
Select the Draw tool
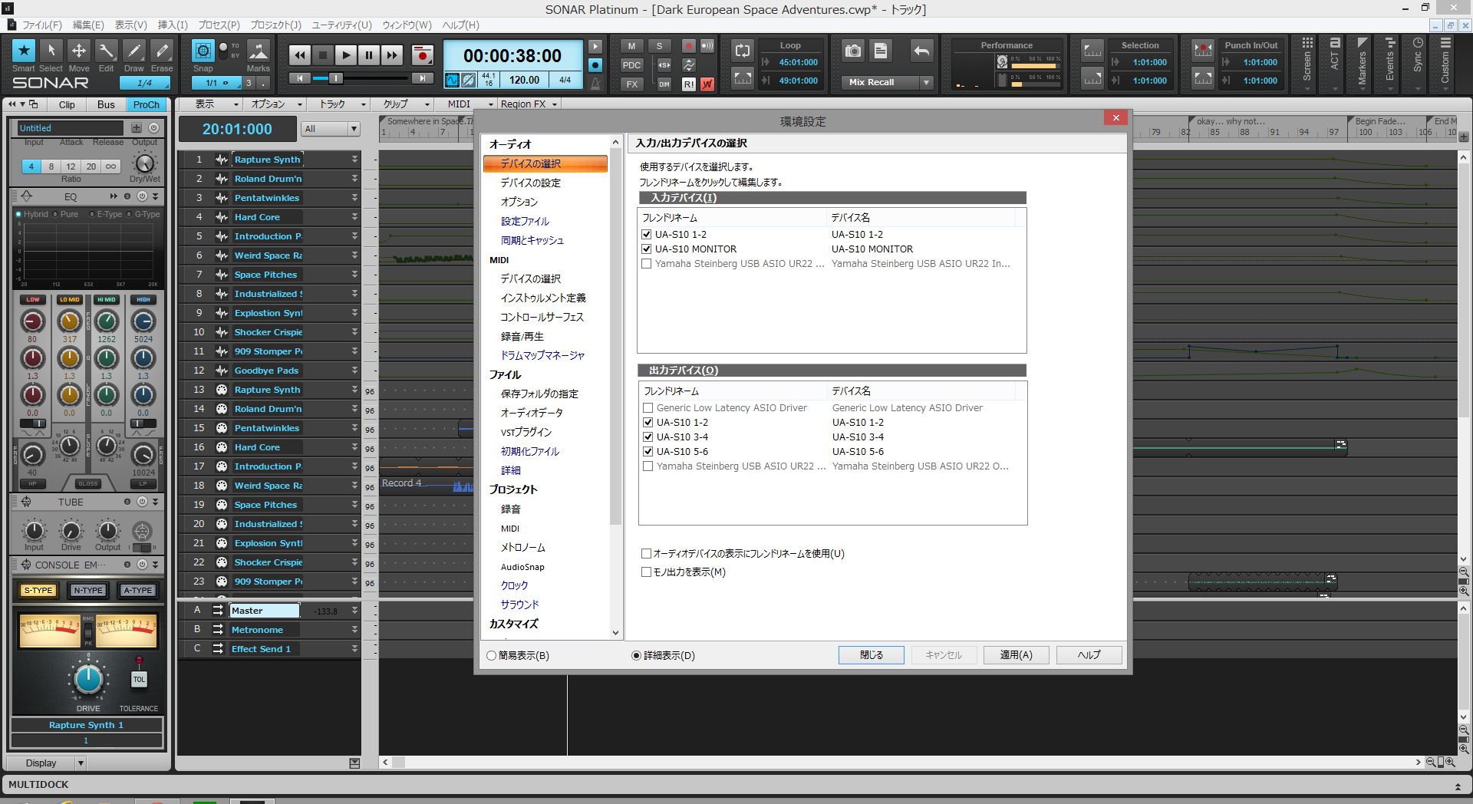pyautogui.click(x=133, y=51)
